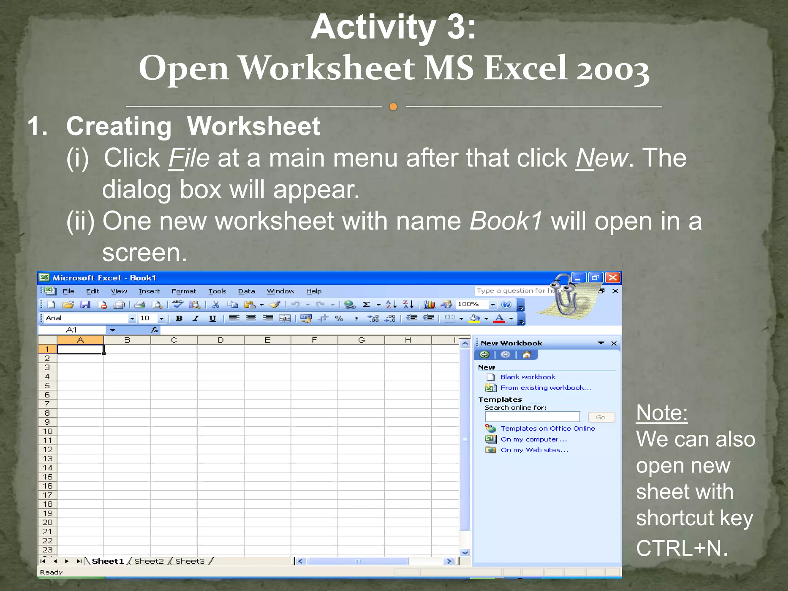Image resolution: width=788 pixels, height=591 pixels.
Task: Open the Chart Wizard icon
Action: point(429,305)
